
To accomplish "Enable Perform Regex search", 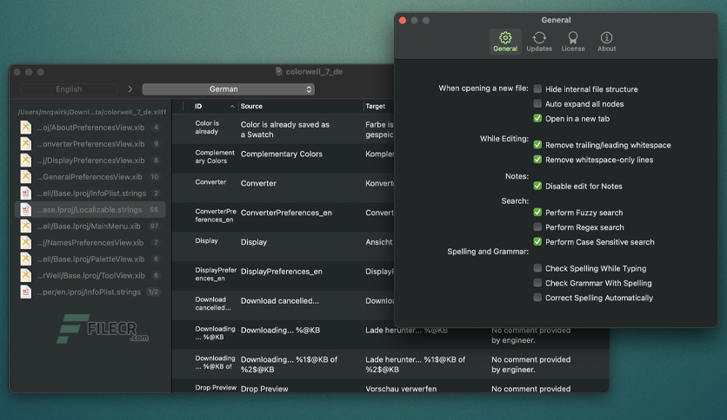I will click(537, 227).
